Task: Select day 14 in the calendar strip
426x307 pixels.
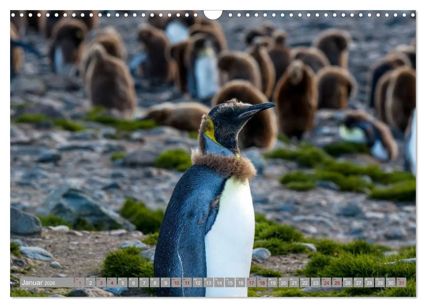Action: coord(219,282)
